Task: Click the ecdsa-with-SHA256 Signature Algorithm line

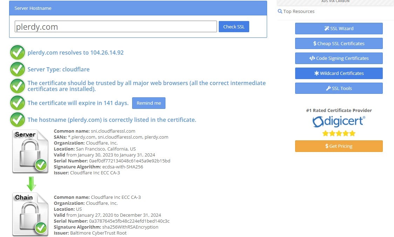Action: click(98, 167)
